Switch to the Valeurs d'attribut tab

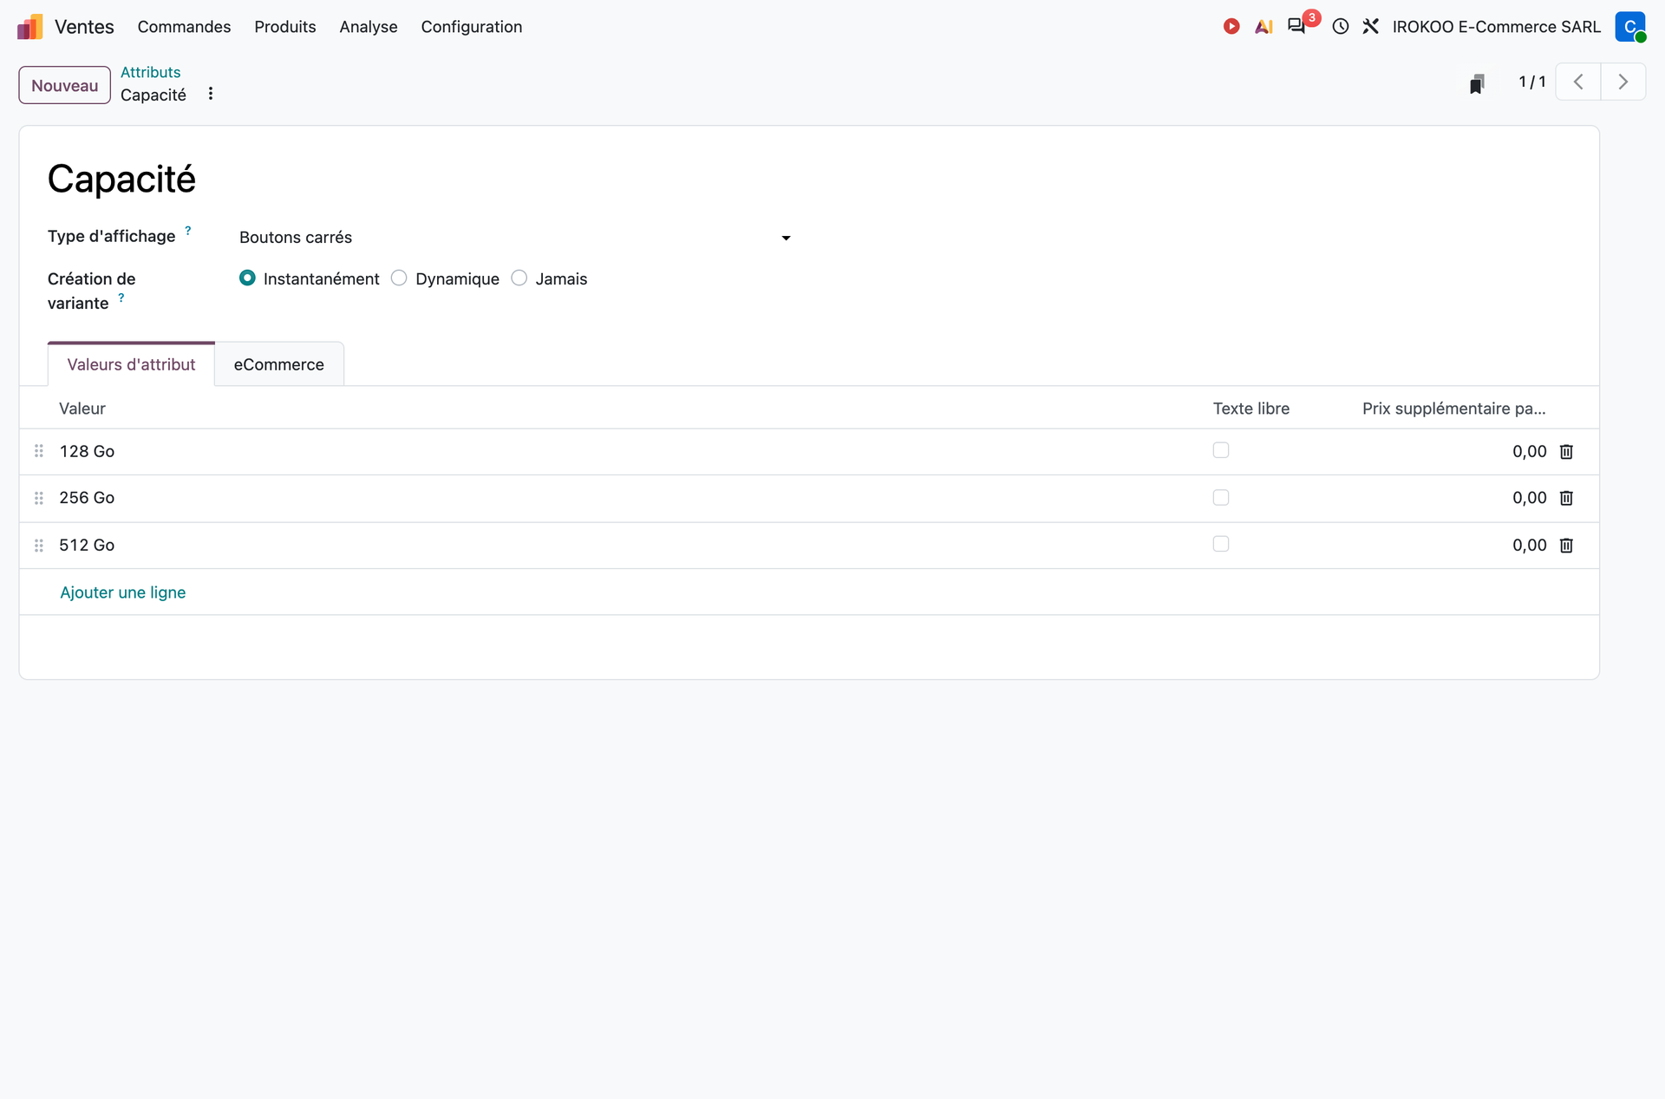coord(131,364)
